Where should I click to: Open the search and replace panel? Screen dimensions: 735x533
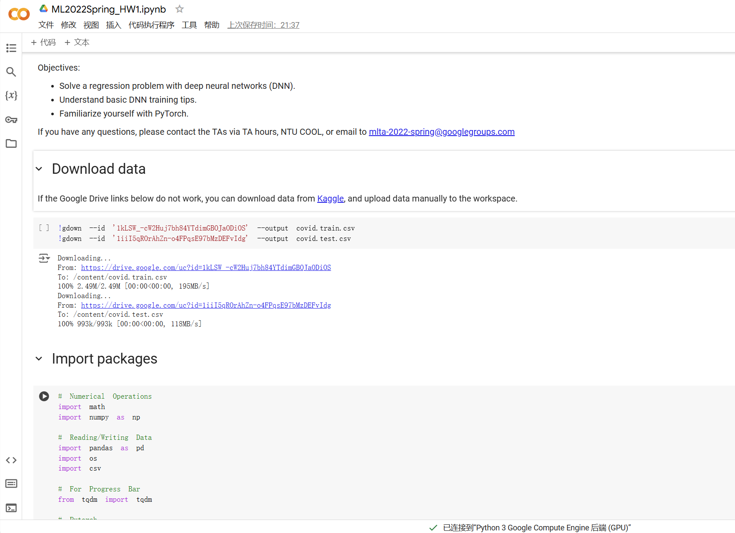11,72
